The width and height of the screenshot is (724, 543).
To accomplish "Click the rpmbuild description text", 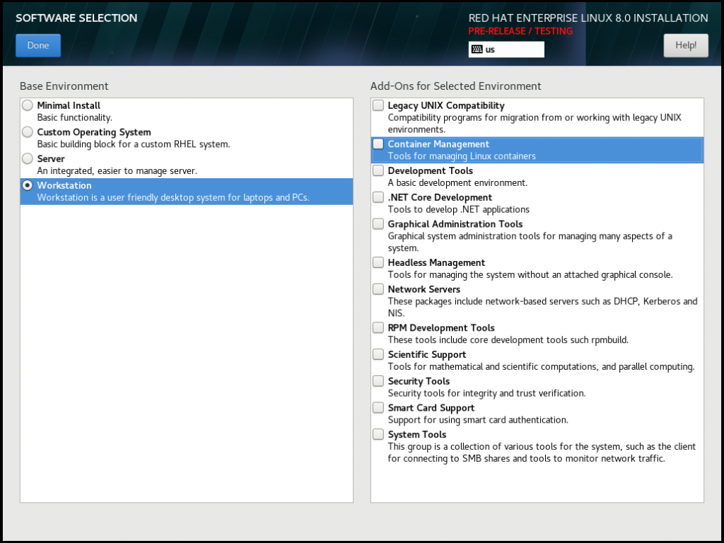I will (508, 340).
